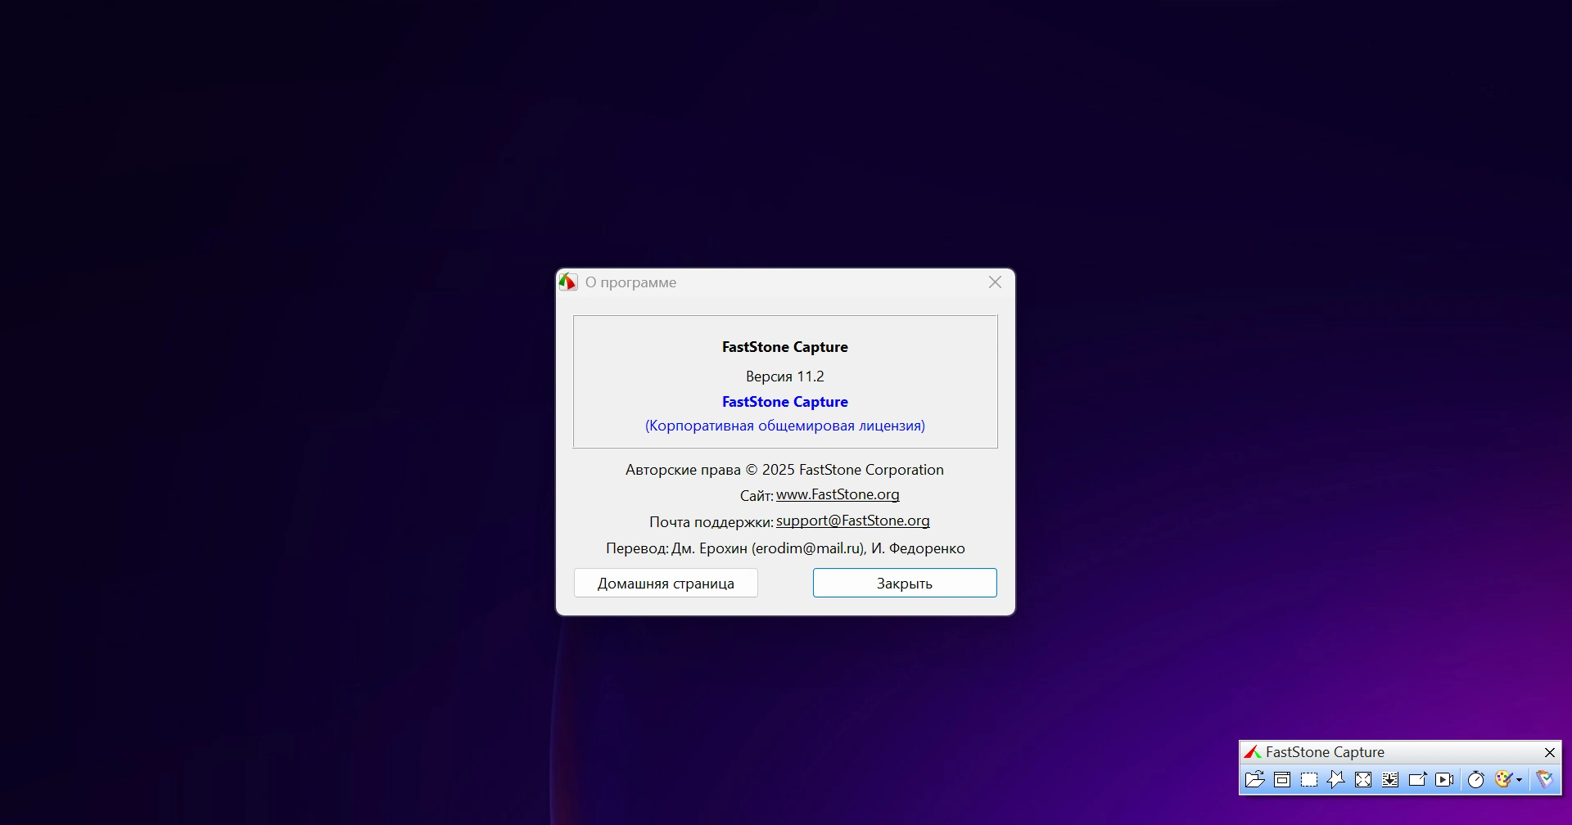Select the window capture icon in FastStone toolbar

pyautogui.click(x=1282, y=779)
